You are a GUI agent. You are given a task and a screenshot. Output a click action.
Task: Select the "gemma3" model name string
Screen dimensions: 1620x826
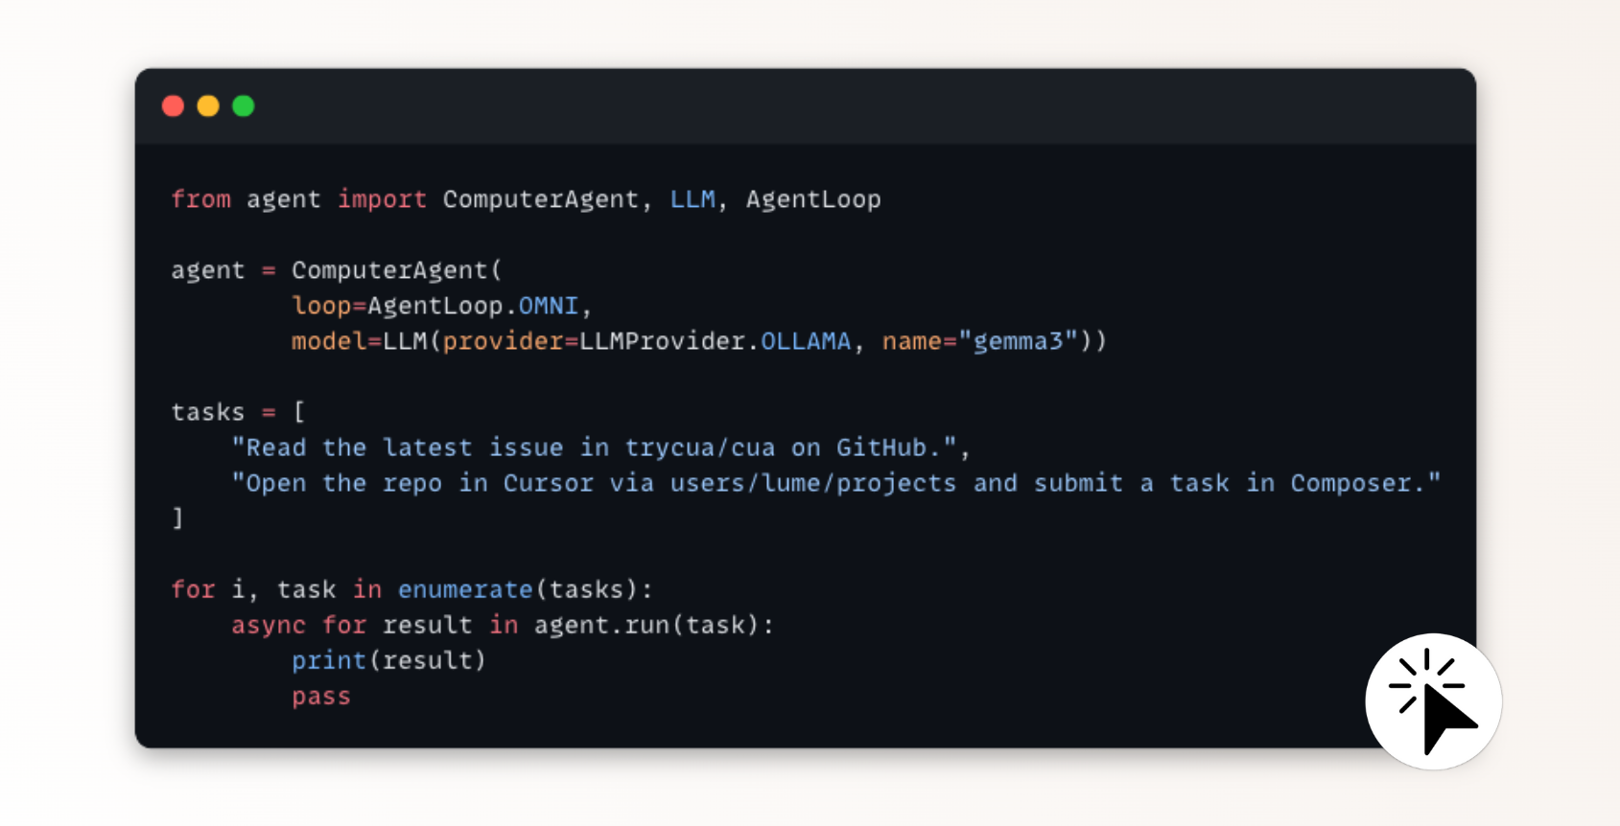[x=1018, y=341]
